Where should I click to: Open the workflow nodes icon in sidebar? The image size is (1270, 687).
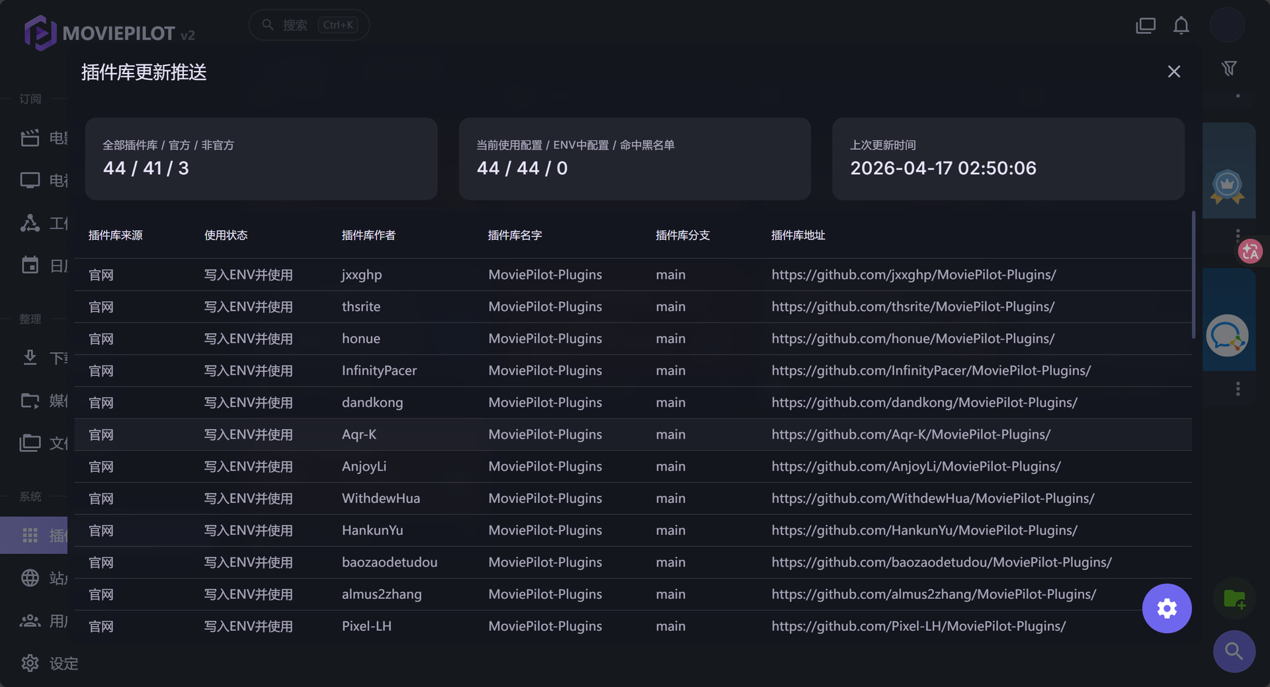coord(30,223)
